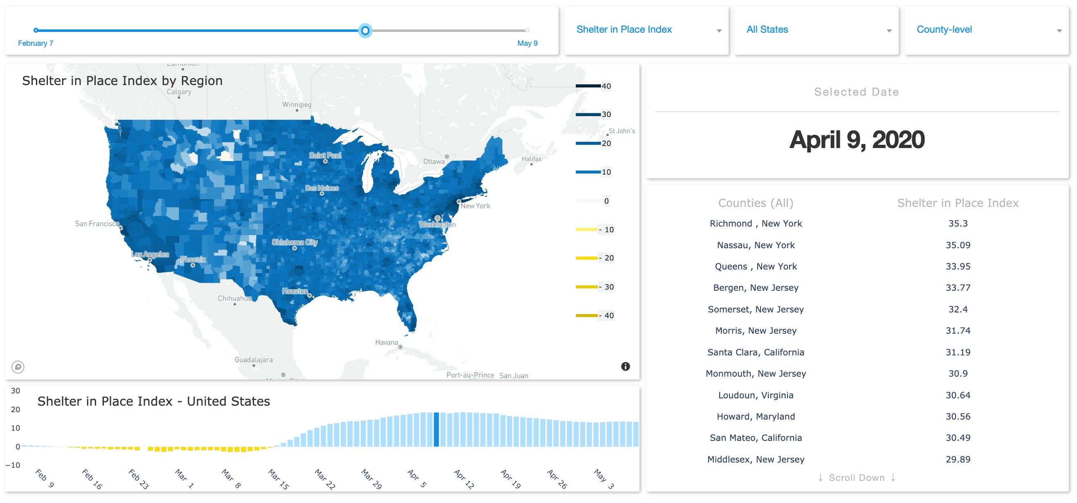The width and height of the screenshot is (1077, 503).
Task: Click Howard, Maryland row
Action: click(856, 416)
